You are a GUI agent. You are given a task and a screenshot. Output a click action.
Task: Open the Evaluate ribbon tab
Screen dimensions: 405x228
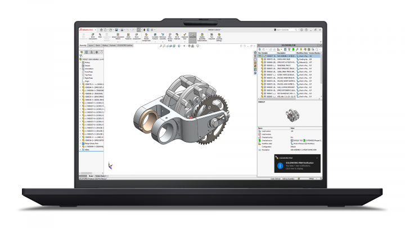pos(112,45)
